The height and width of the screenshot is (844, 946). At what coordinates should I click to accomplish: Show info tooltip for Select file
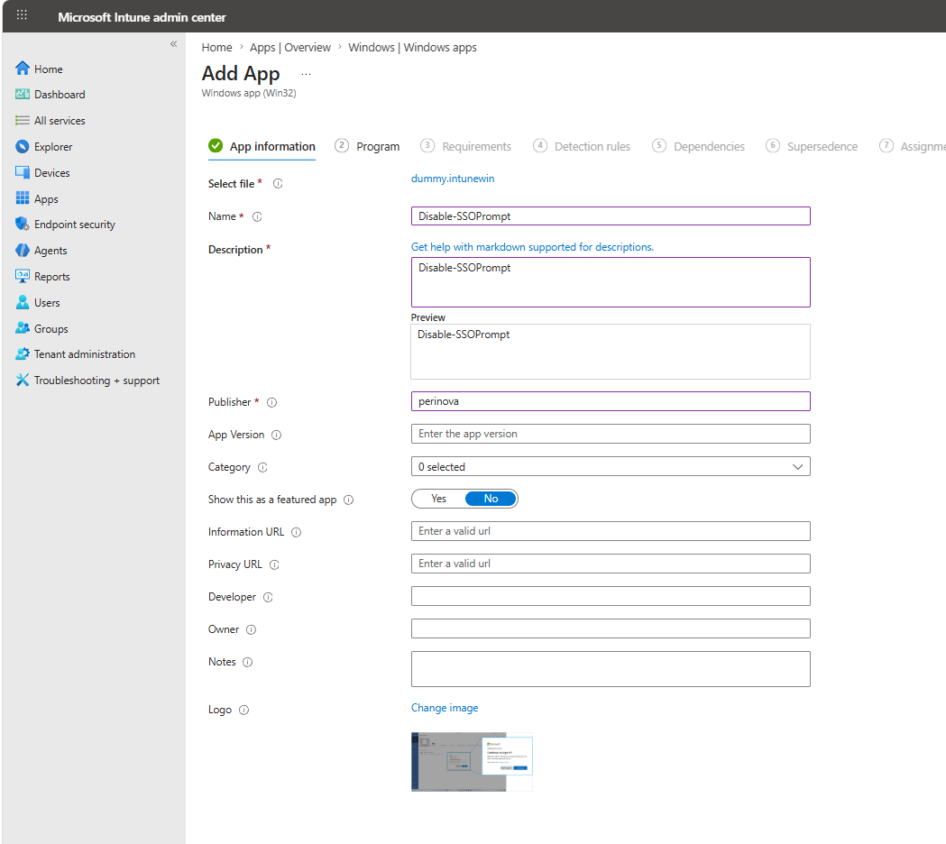click(278, 183)
